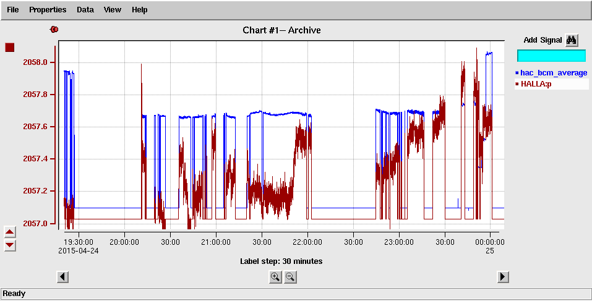Click the binoculars Add Signal icon
The height and width of the screenshot is (301, 592).
click(572, 40)
